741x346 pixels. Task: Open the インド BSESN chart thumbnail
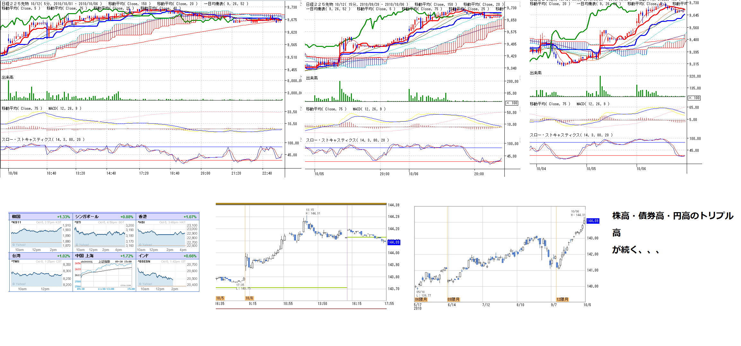[x=162, y=275]
